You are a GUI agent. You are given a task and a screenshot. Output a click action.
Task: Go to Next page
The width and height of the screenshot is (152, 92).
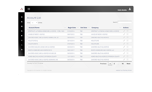129,64
